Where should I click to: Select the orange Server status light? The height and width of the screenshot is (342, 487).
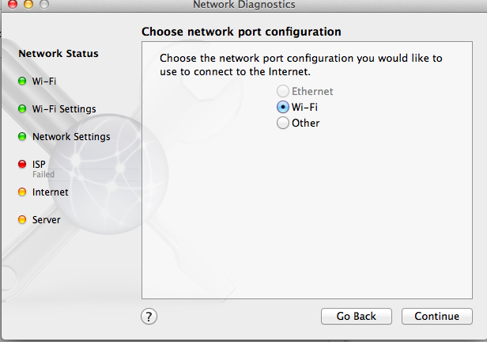[22, 219]
